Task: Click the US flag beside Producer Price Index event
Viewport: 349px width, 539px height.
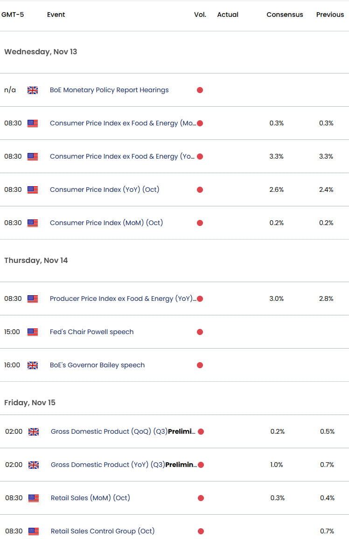Action: pyautogui.click(x=33, y=298)
